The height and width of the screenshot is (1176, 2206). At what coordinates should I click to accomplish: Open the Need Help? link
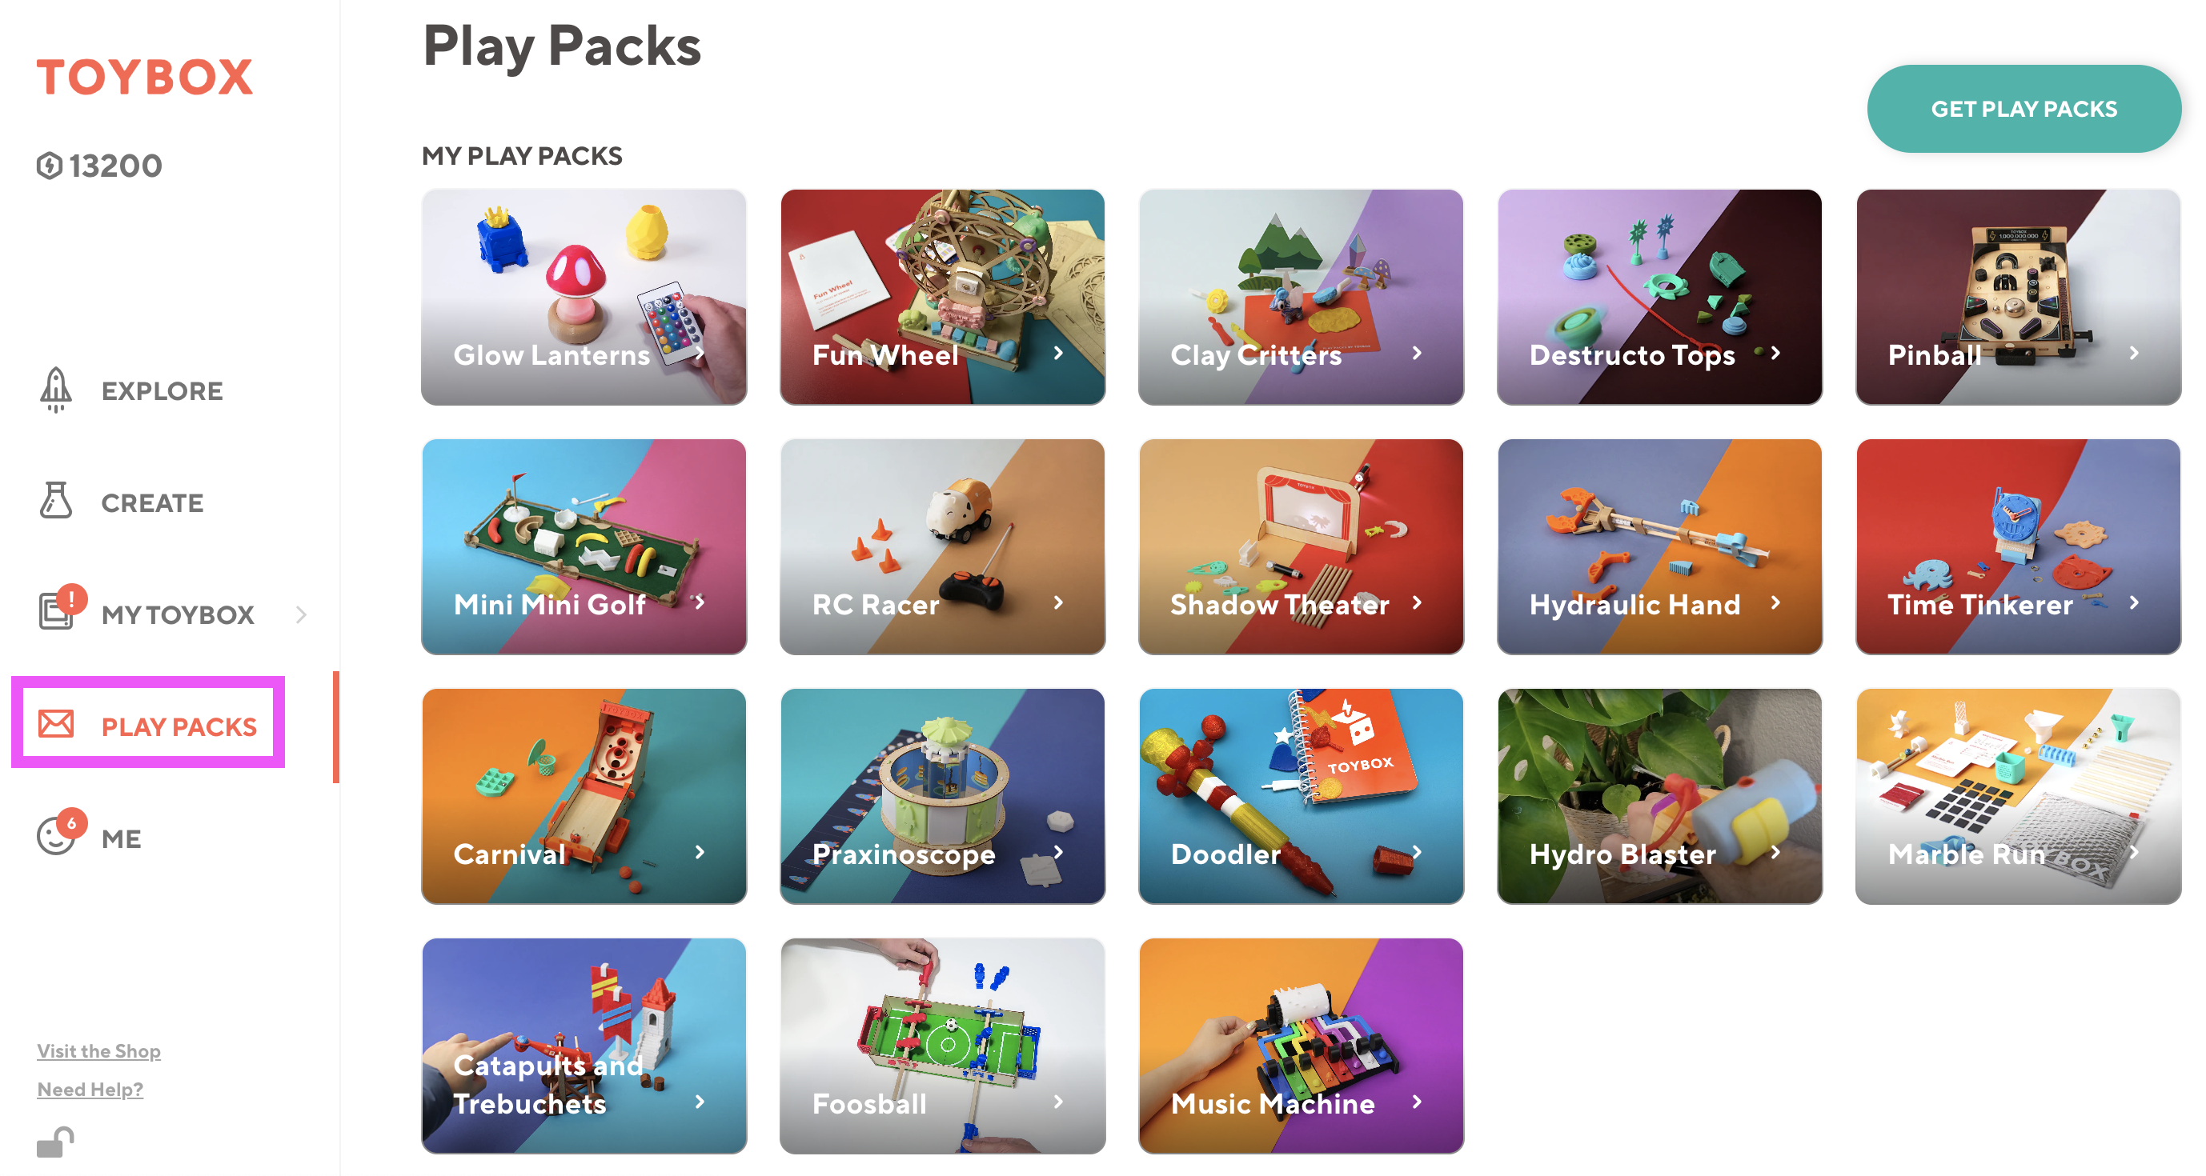click(90, 1089)
